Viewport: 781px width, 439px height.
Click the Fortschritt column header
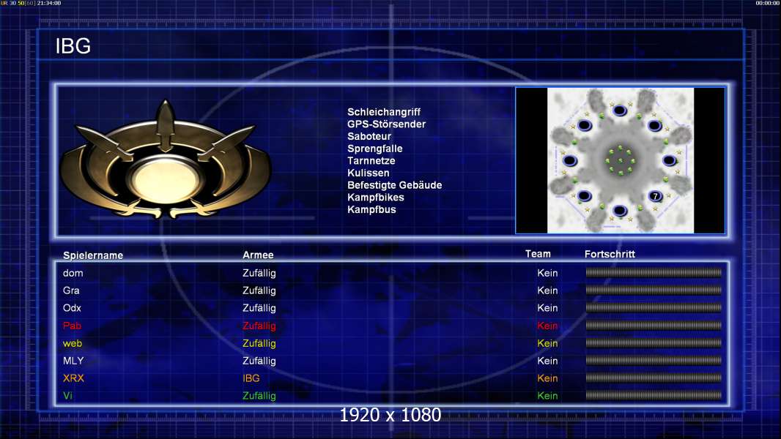610,254
